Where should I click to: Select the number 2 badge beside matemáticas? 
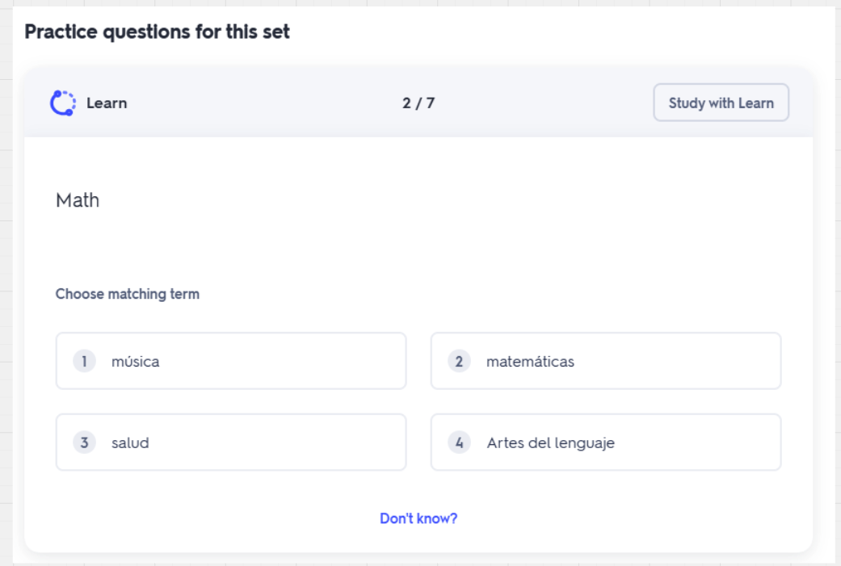pyautogui.click(x=459, y=361)
